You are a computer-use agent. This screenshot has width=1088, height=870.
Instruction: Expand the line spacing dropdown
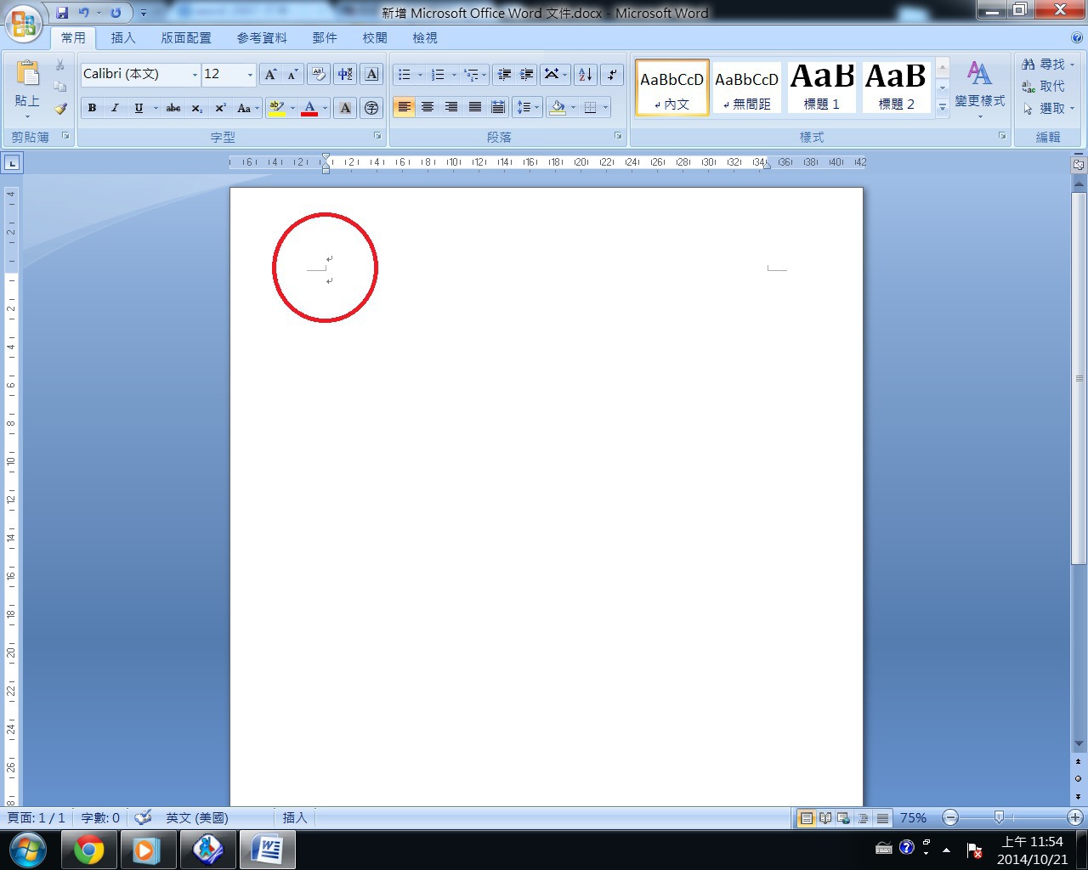point(537,108)
